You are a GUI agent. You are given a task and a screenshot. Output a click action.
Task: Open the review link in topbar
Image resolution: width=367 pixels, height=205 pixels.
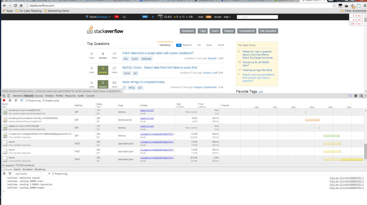217,17
